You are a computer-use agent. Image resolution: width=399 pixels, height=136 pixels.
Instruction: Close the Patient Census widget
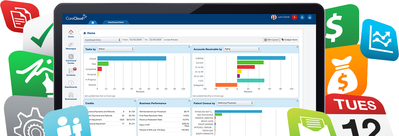pos(297,101)
